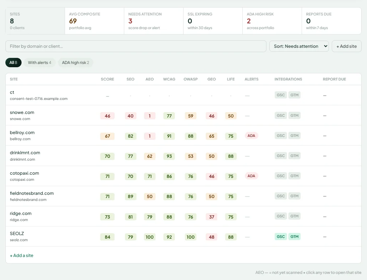
Task: Click drinklmnt.com's WCAG score 93
Action: 169,156
